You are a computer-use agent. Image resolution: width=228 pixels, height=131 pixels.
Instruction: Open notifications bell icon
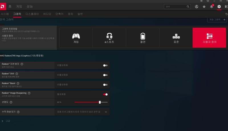coord(211,7)
